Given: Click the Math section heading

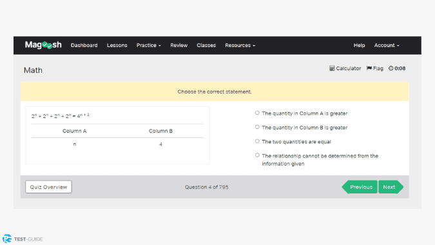Looking at the screenshot, I should pyautogui.click(x=33, y=70).
